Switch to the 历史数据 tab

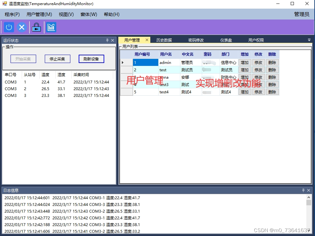tap(164, 40)
